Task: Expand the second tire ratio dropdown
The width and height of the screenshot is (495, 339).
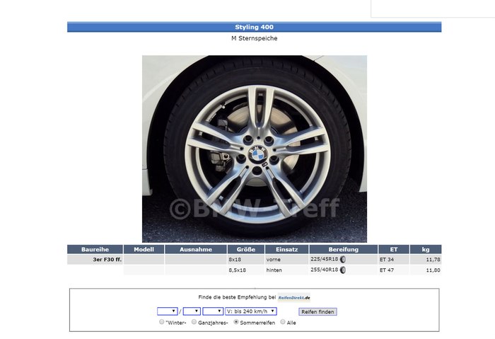Action: 192,311
